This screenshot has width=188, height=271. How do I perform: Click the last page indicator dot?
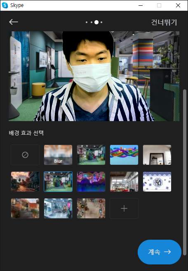coord(101,22)
